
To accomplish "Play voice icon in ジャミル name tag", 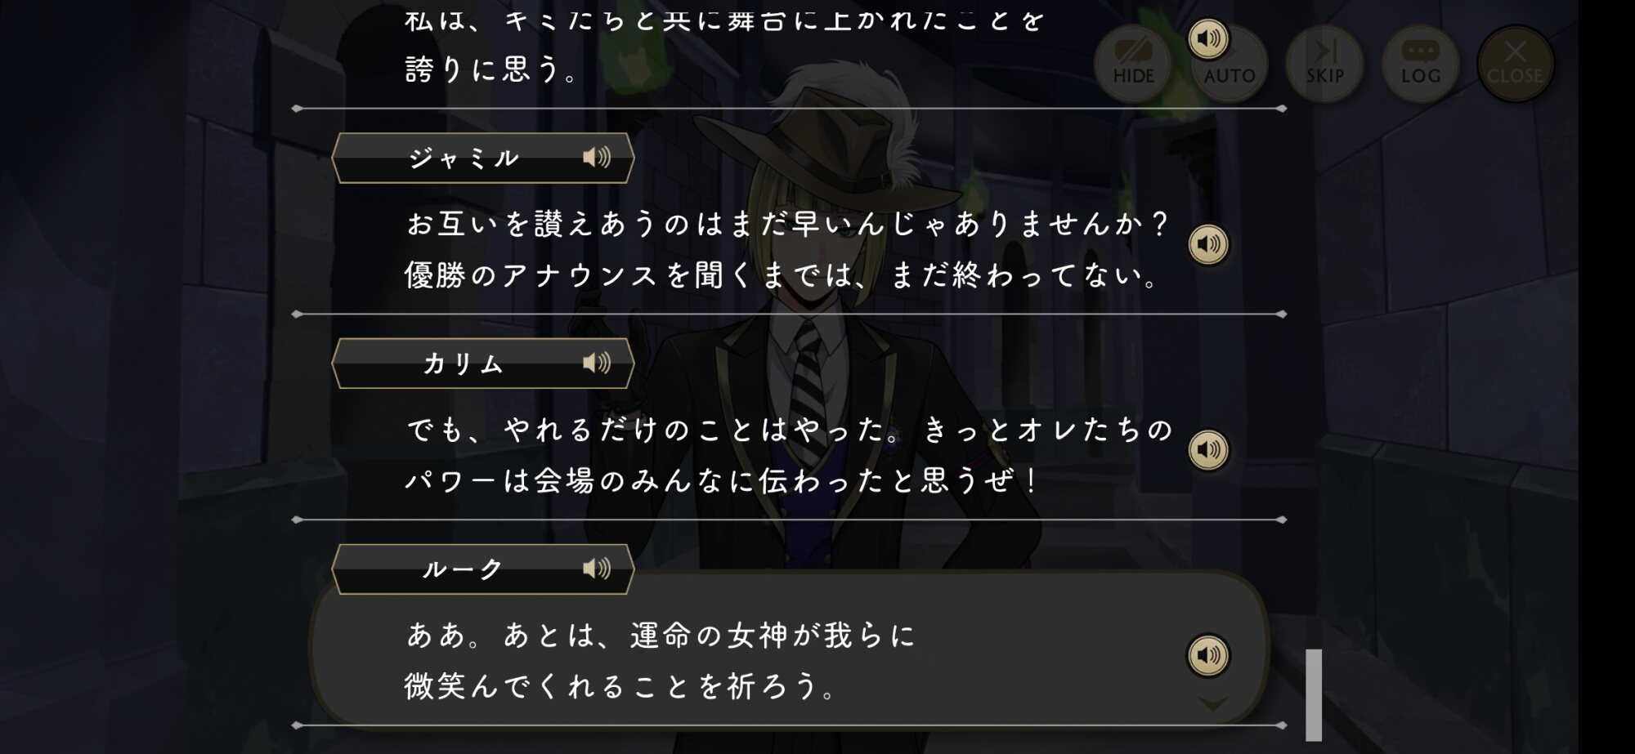I will [x=597, y=157].
